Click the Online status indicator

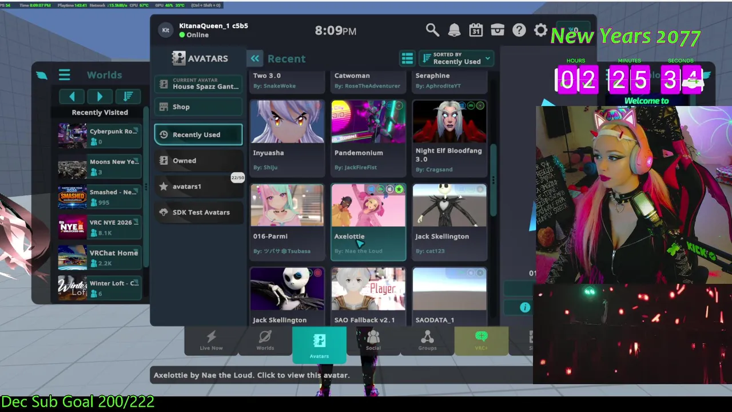pos(194,35)
